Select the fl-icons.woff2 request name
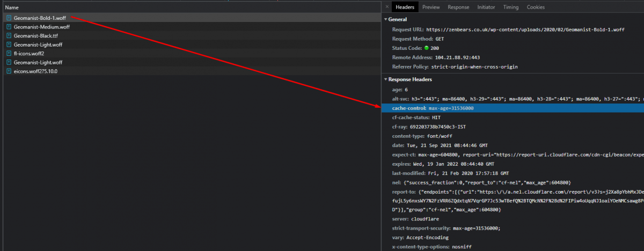The width and height of the screenshot is (644, 251). coord(29,53)
